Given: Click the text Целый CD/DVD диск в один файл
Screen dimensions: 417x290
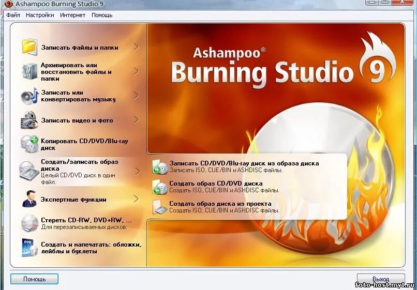Looking at the screenshot, I should coord(78,179).
